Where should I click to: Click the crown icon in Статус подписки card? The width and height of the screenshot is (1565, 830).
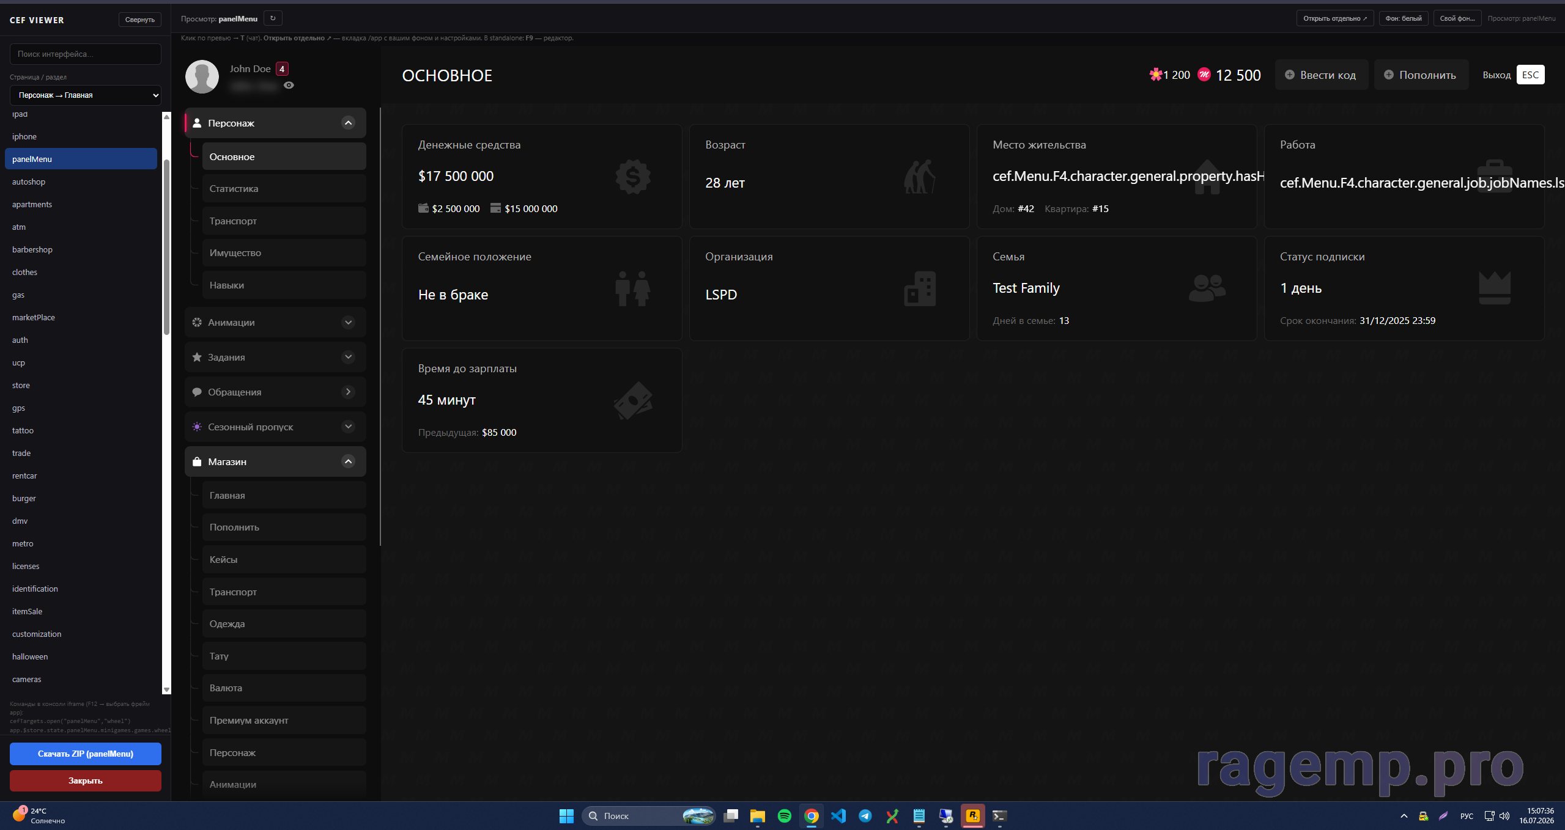coord(1494,288)
